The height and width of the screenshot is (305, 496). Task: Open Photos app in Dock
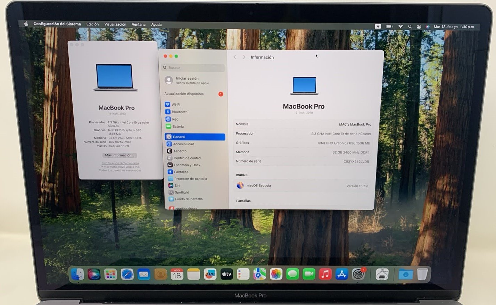pyautogui.click(x=276, y=274)
